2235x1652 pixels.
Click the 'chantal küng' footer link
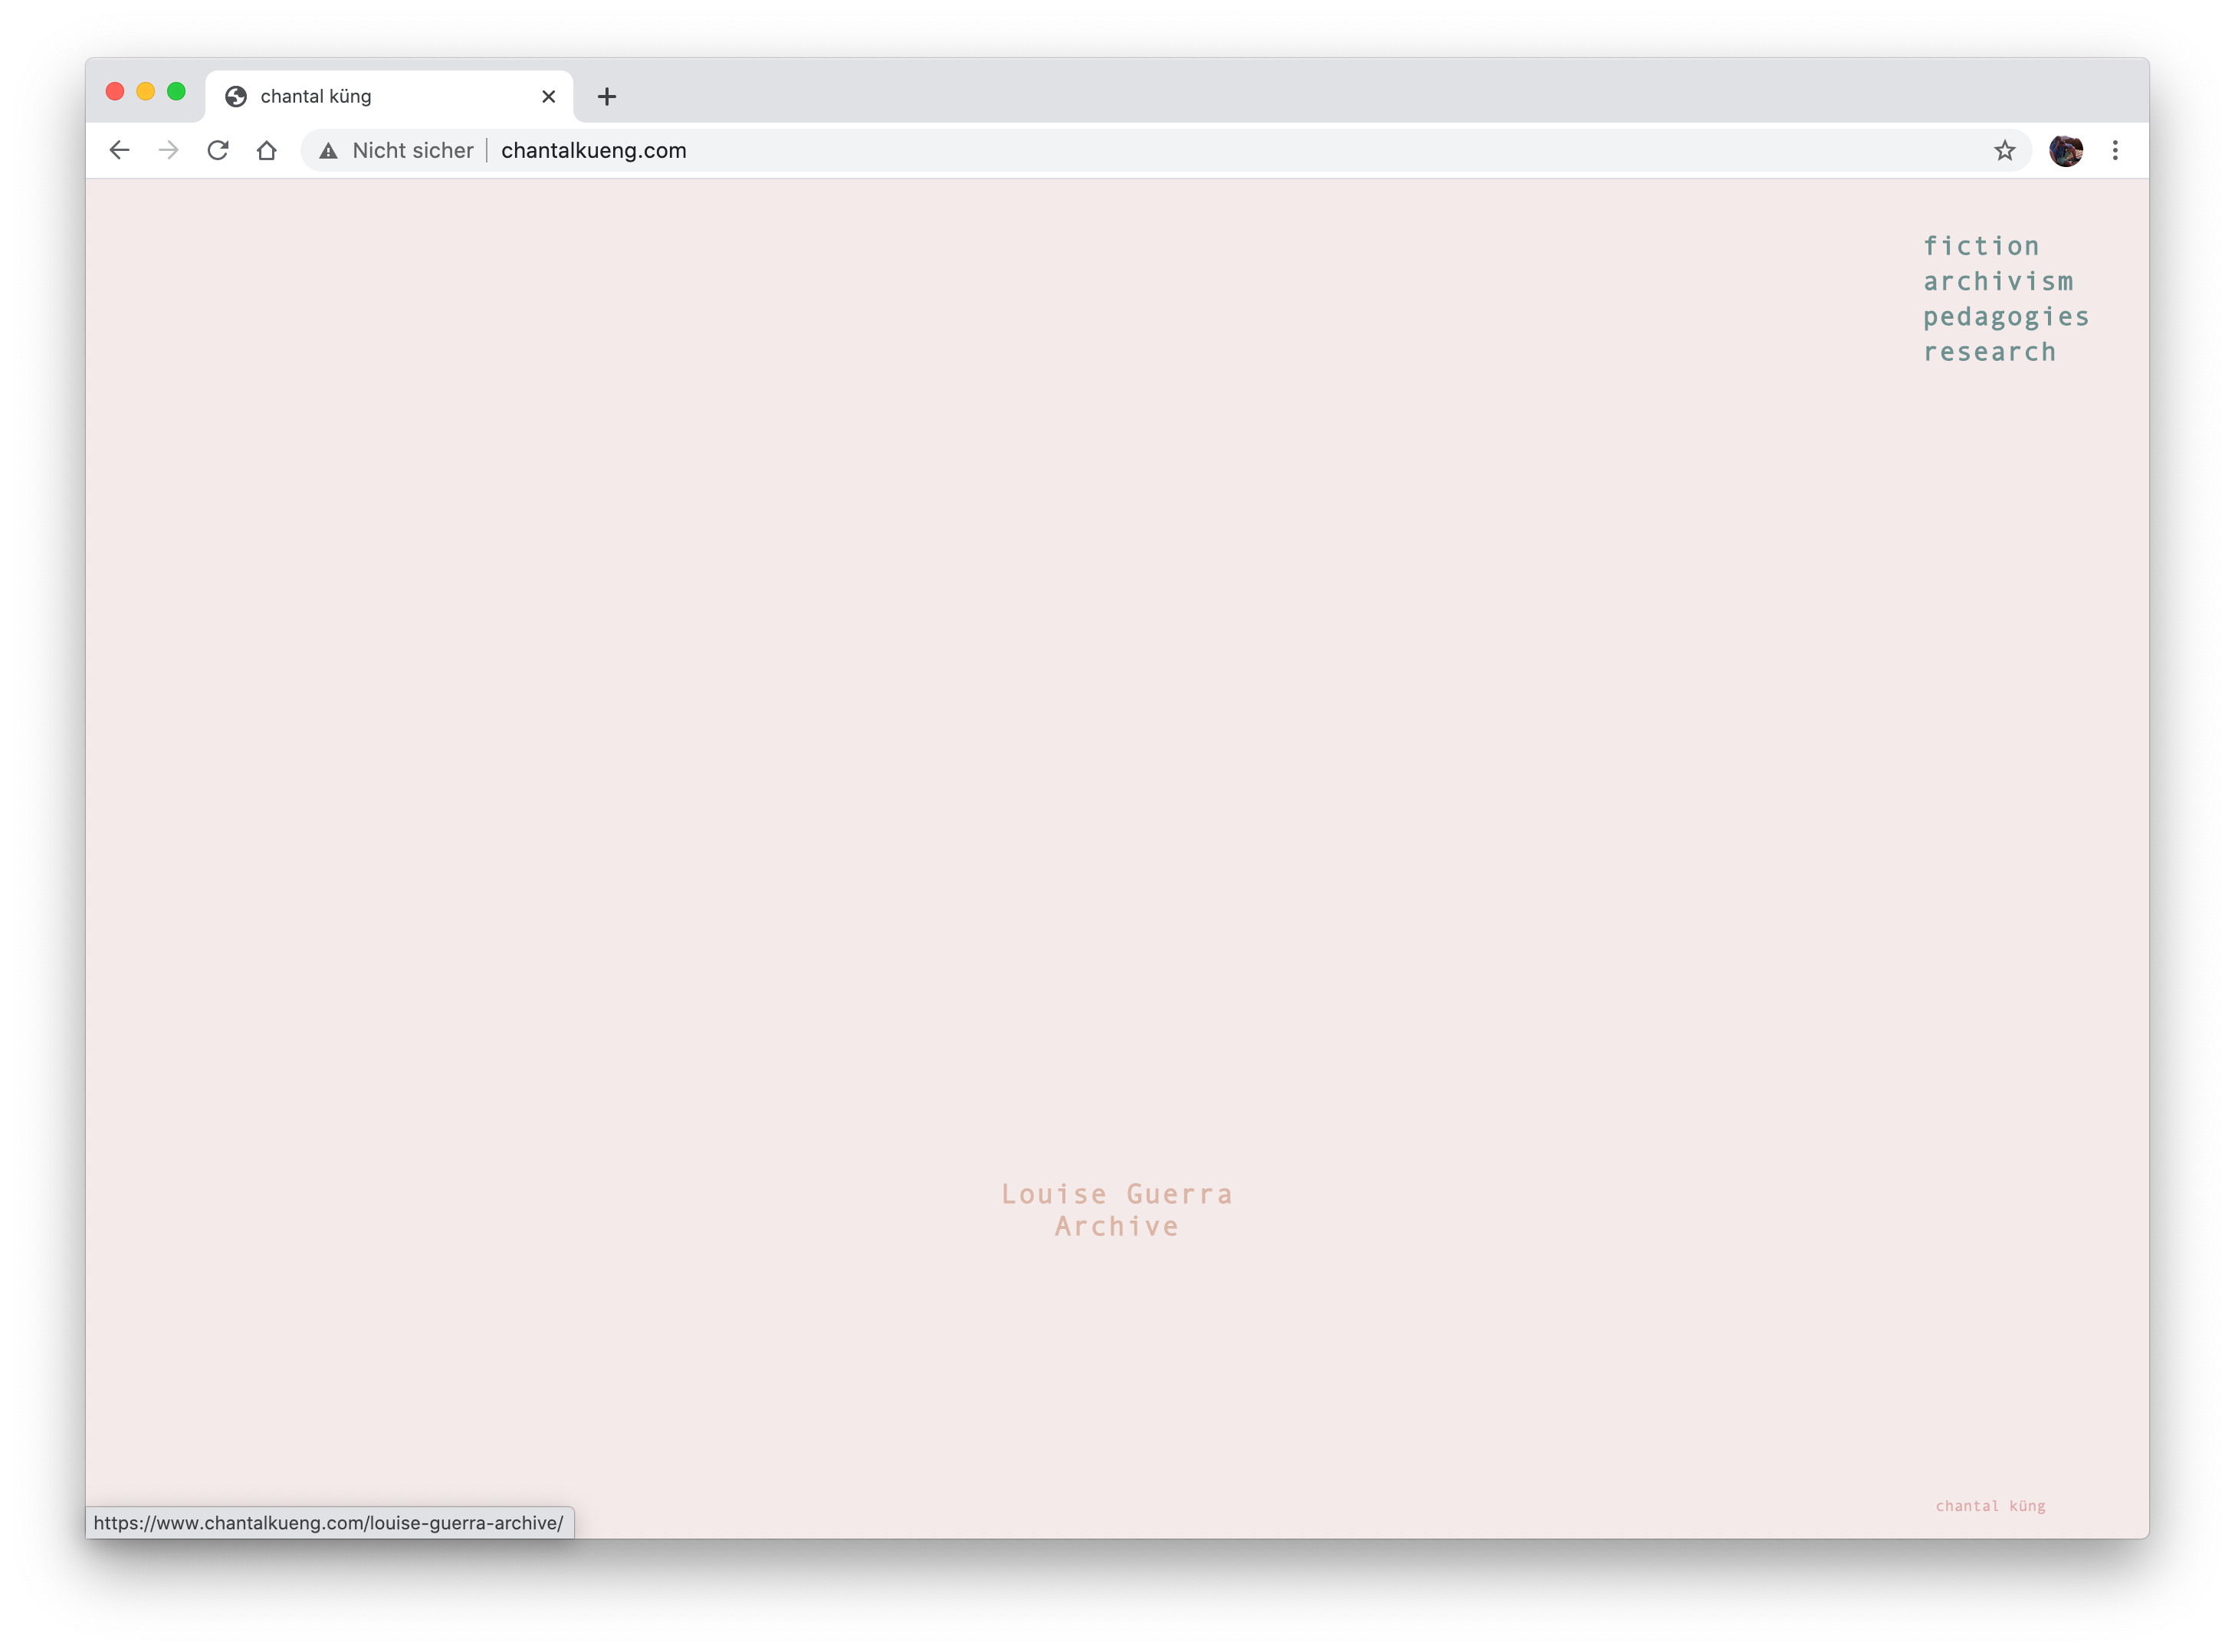(1990, 1506)
